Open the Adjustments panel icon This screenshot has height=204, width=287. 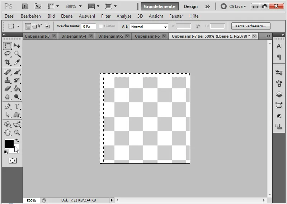[279, 116]
